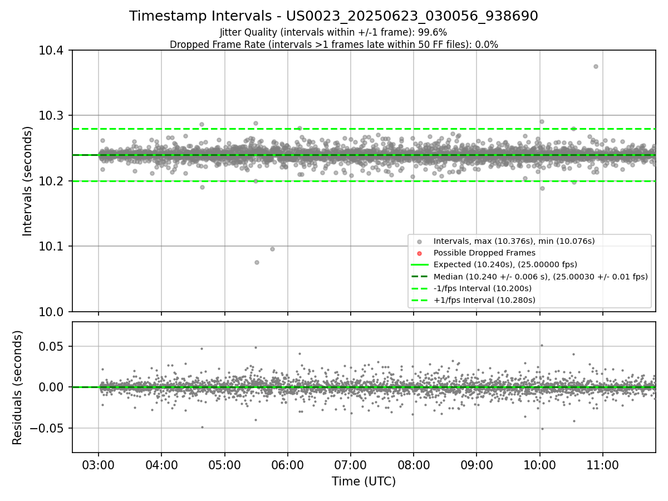Click the gray dot marker in the legend
This screenshot has width=668, height=501.
(x=419, y=242)
